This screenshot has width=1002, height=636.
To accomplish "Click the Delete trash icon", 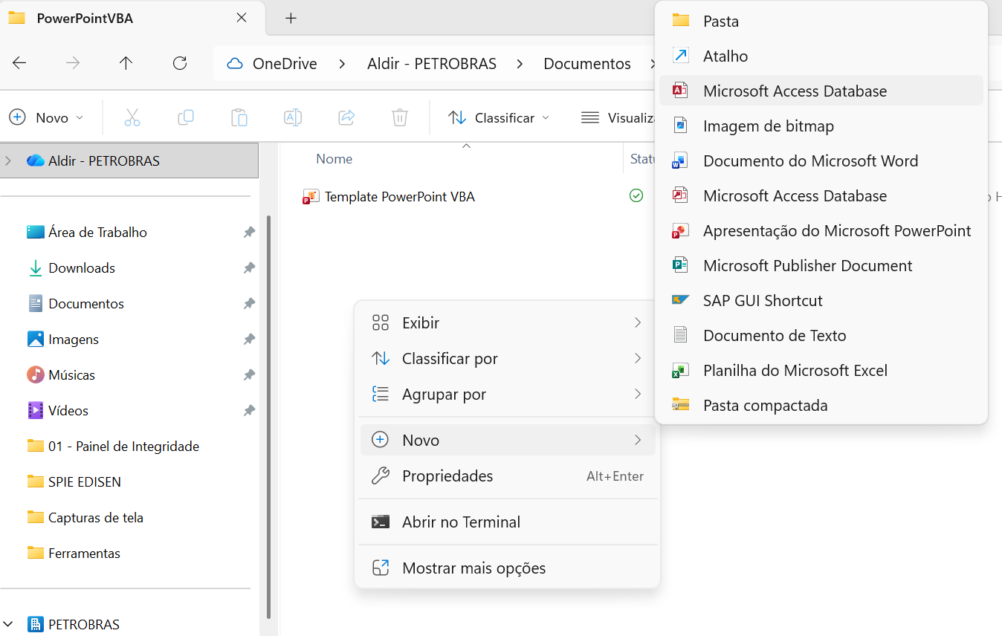I will (400, 117).
